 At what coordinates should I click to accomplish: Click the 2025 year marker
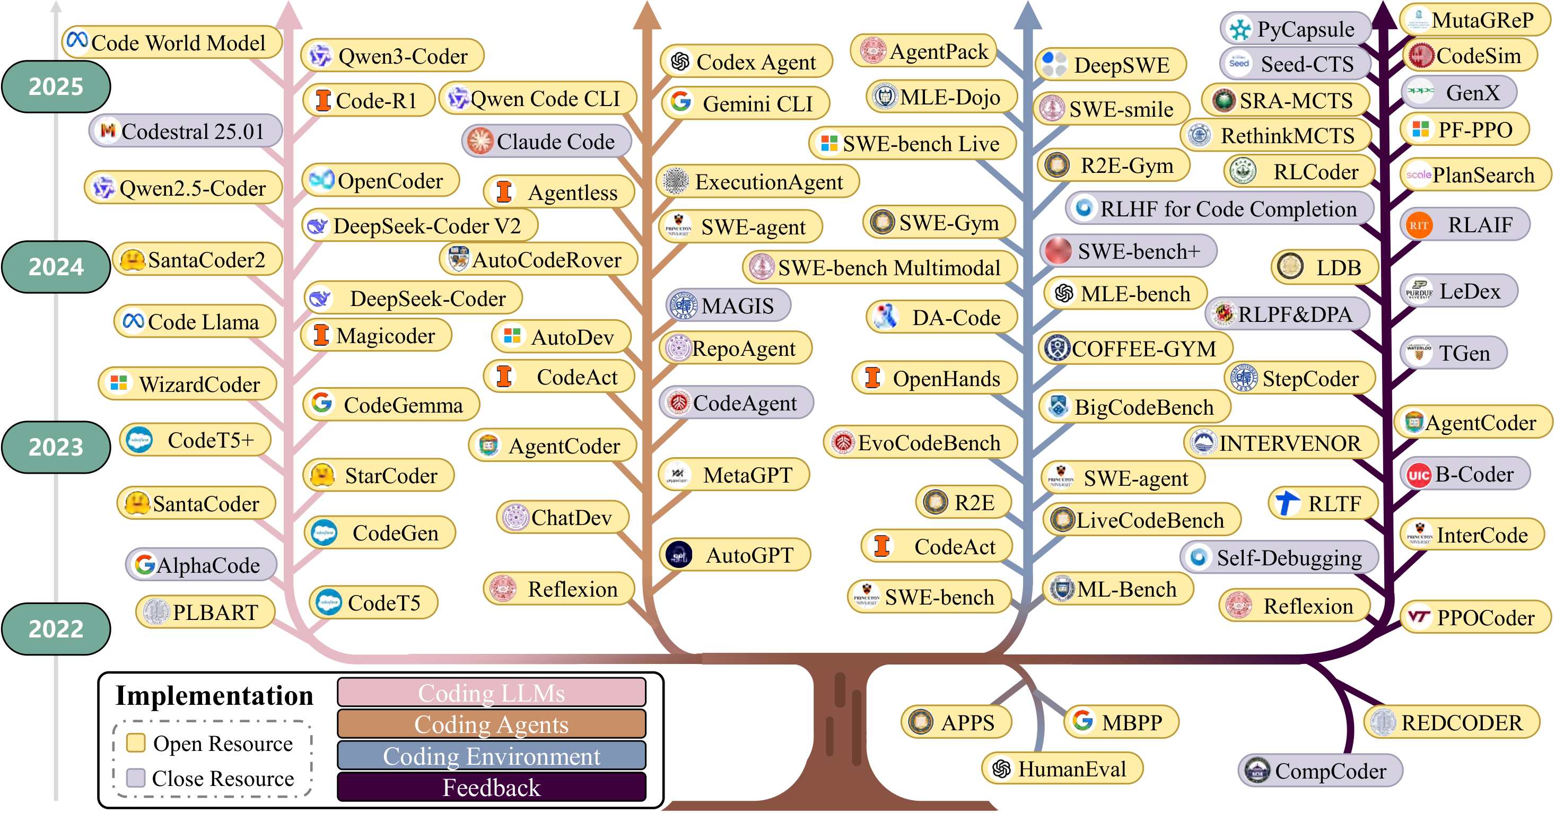point(56,86)
